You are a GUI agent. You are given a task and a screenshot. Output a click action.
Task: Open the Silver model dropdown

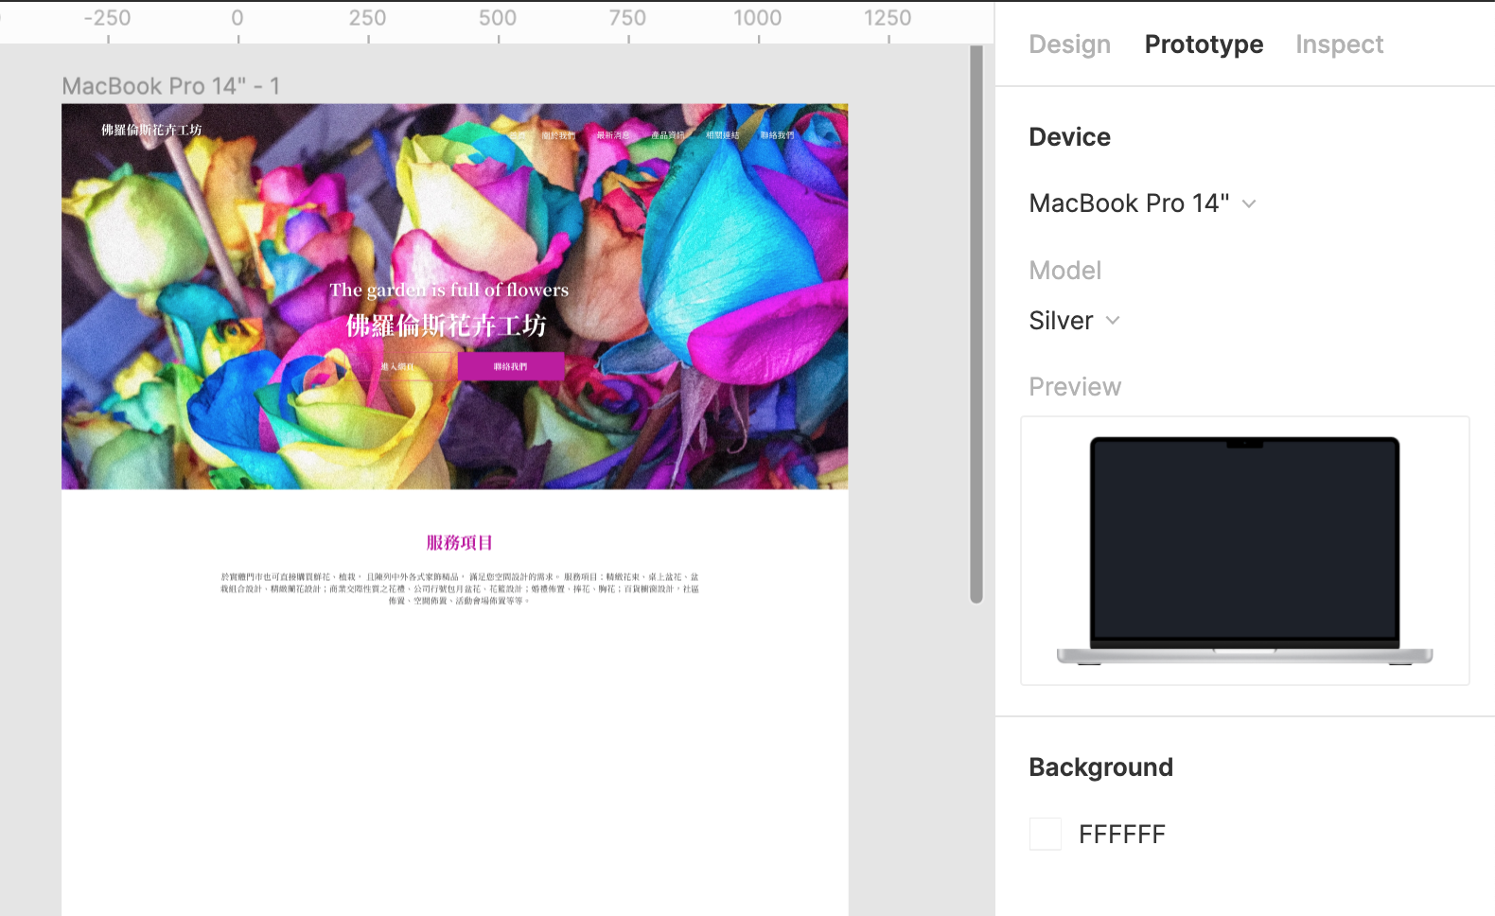(1074, 321)
